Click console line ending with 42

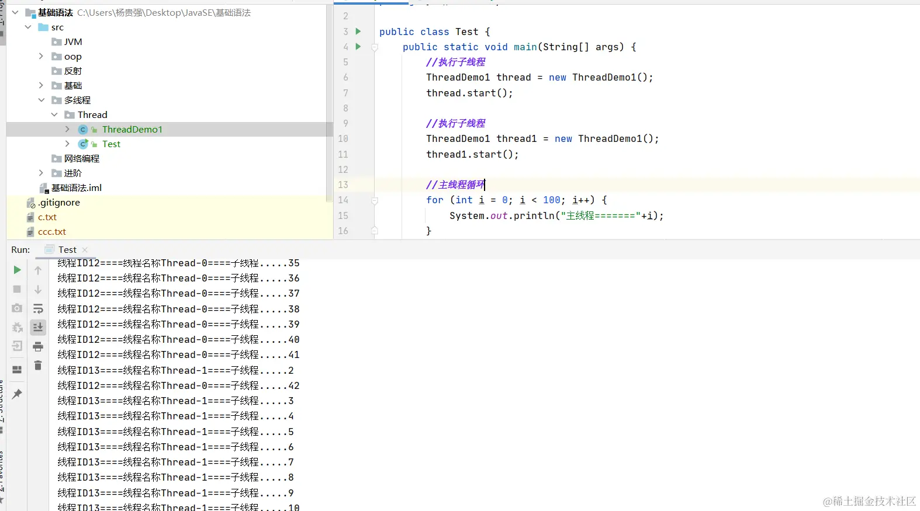pyautogui.click(x=178, y=385)
